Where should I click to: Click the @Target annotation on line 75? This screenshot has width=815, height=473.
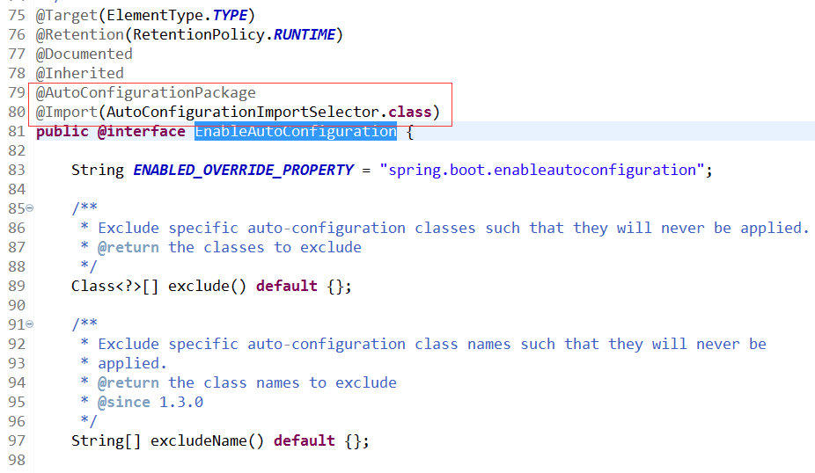[67, 16]
